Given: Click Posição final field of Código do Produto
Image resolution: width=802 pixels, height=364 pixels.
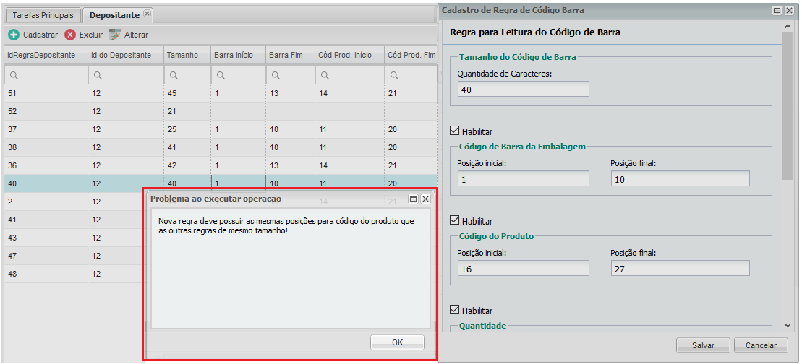Looking at the screenshot, I should (681, 268).
